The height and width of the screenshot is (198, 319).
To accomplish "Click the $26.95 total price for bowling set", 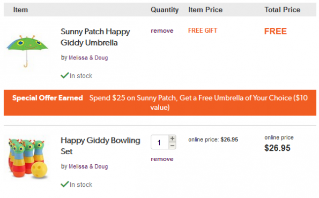I will pos(277,148).
